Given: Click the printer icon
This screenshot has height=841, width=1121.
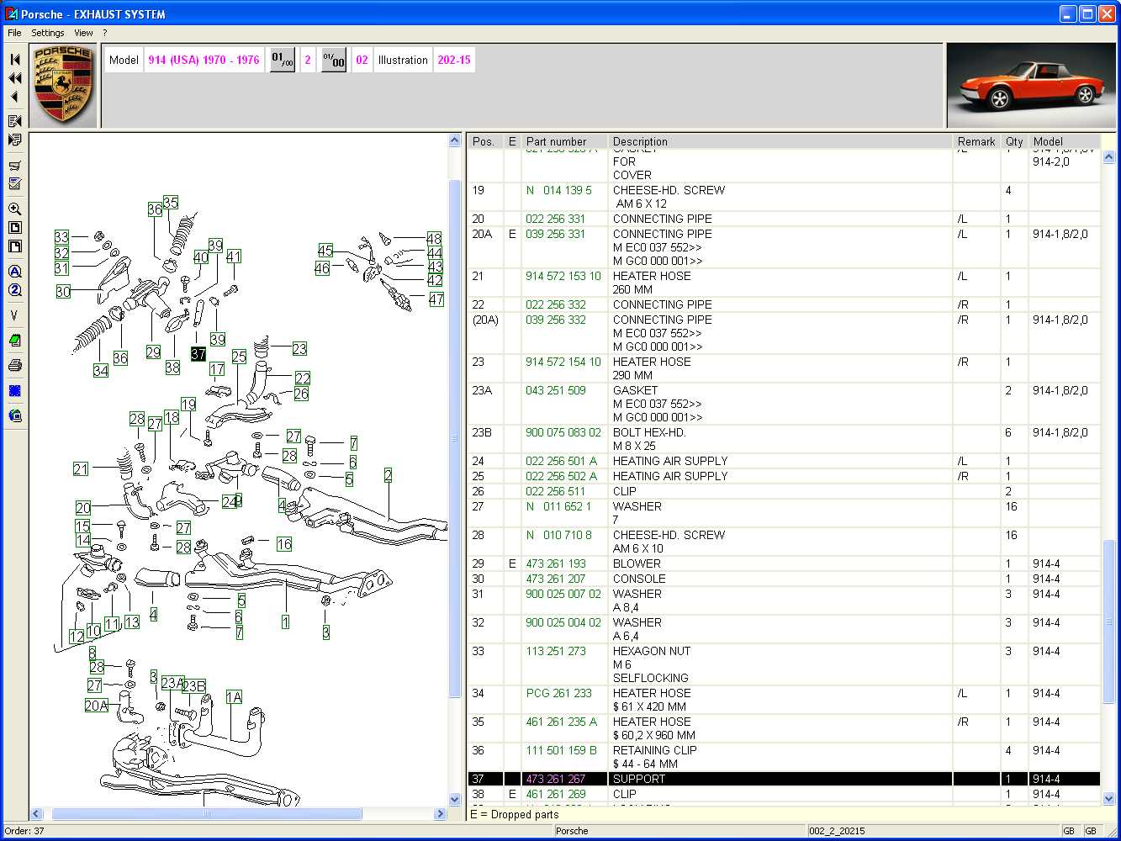Looking at the screenshot, I should pos(14,366).
